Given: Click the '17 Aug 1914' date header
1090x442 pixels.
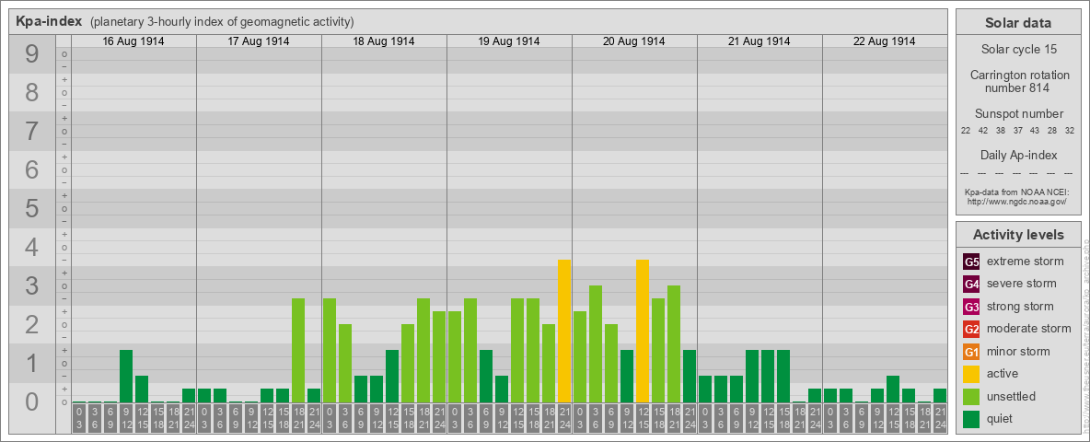Looking at the screenshot, I should [259, 41].
